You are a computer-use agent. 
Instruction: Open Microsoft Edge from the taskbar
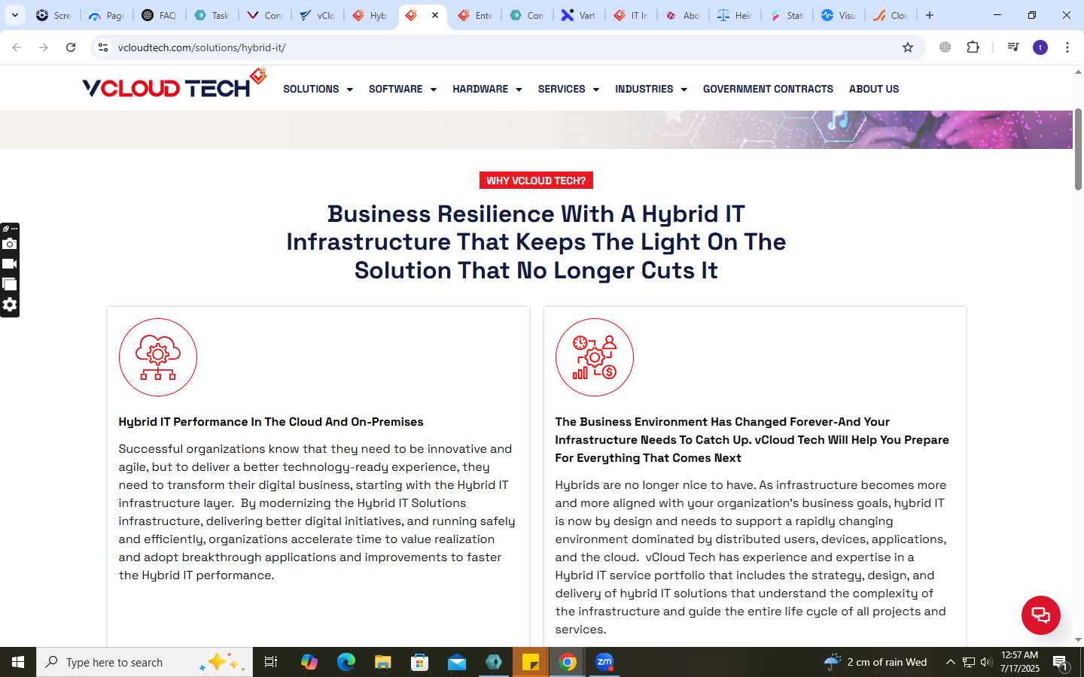[x=346, y=662]
